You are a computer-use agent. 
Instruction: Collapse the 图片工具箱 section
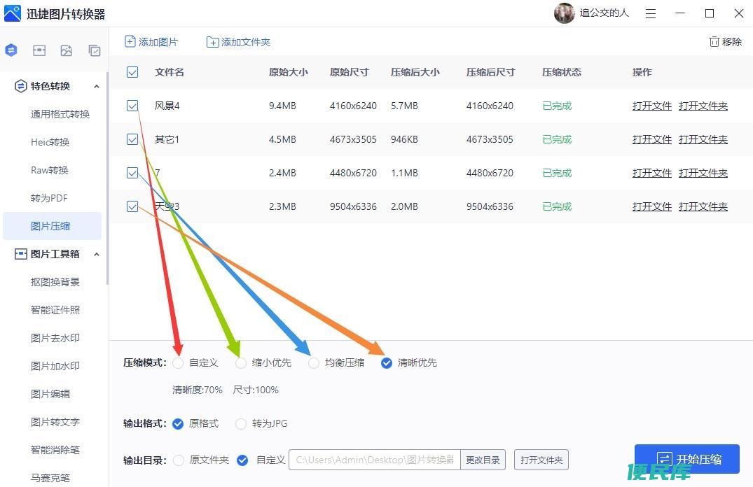click(x=97, y=254)
